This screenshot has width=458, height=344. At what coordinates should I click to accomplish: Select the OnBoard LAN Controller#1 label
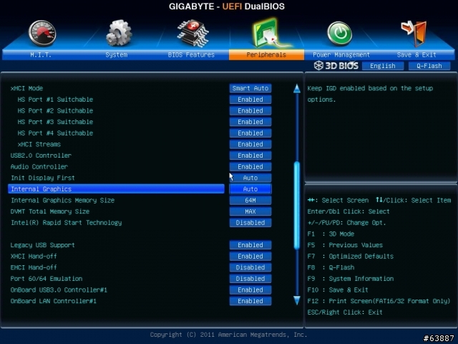54,301
